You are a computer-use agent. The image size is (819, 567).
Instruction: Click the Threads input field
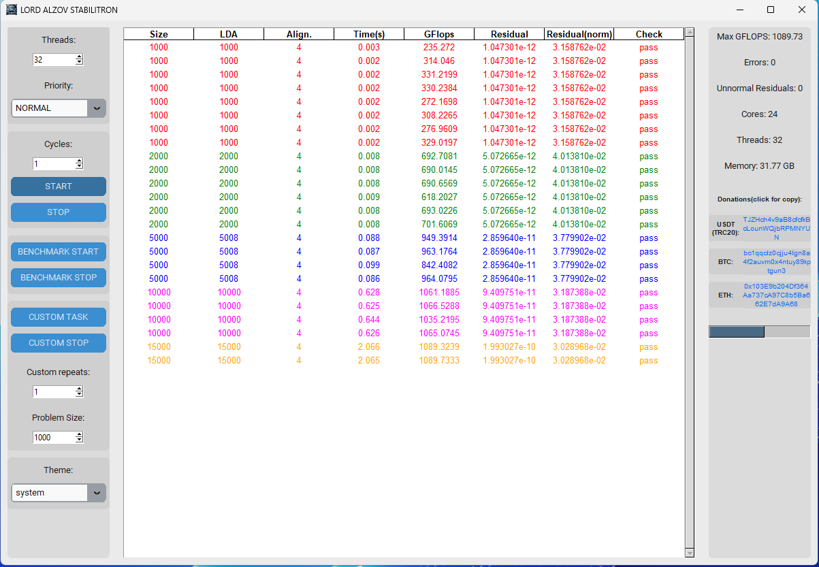click(54, 60)
